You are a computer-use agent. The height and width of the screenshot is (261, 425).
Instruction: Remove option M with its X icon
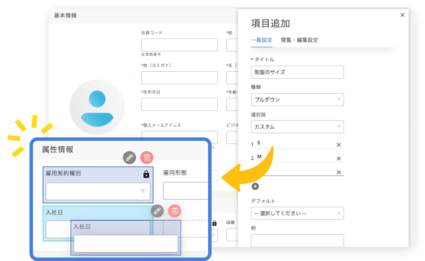[339, 159]
